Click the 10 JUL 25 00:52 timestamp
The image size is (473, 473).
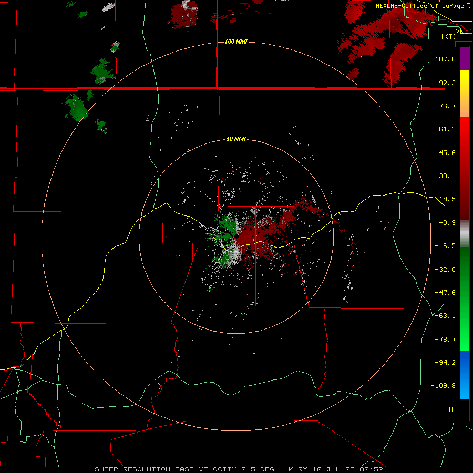coord(348,469)
